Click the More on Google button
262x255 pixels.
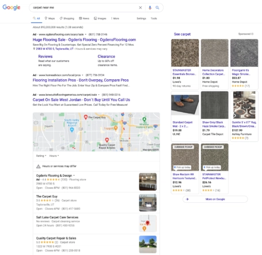coord(215,199)
